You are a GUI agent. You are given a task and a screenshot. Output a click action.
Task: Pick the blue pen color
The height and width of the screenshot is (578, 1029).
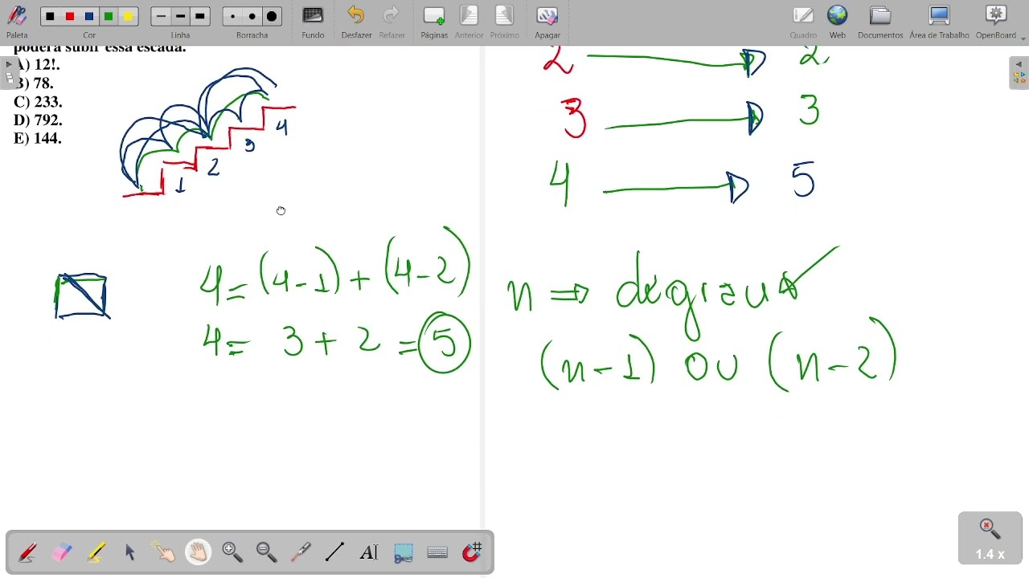coord(89,16)
